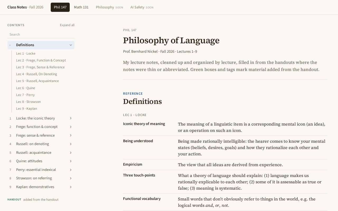Expand the Frege: function & concept chevron
Screen dimensions: 338x211
point(71,127)
